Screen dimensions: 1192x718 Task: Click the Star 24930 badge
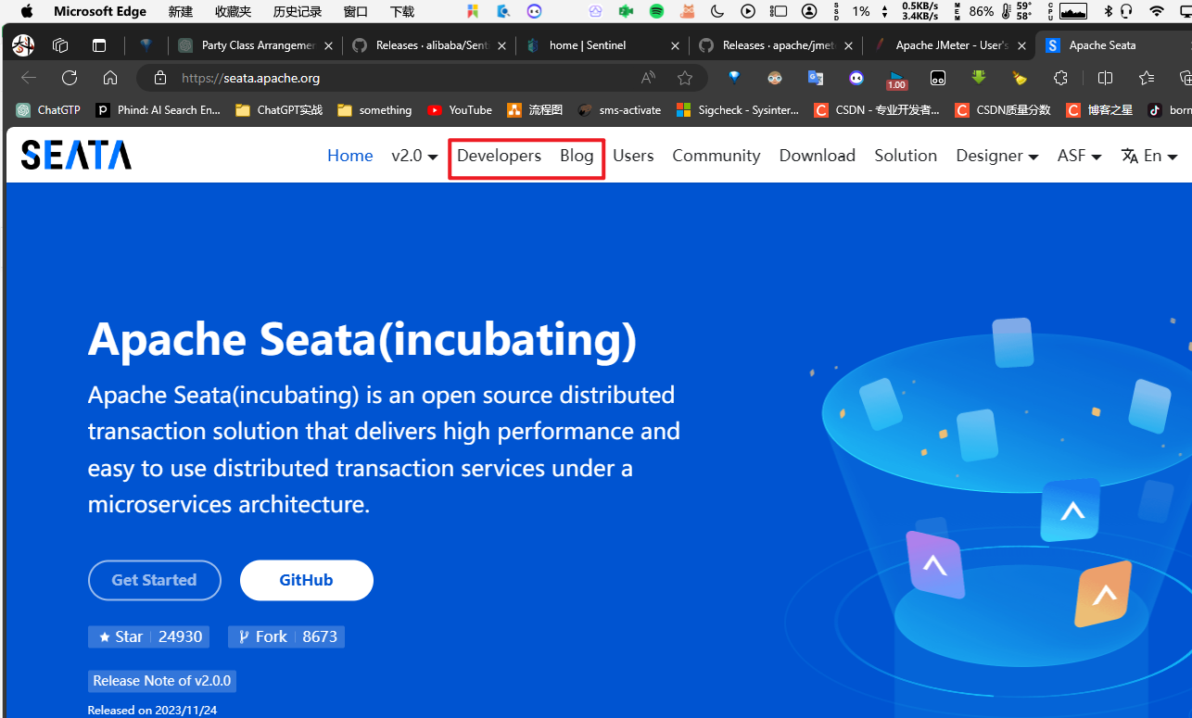click(x=148, y=636)
